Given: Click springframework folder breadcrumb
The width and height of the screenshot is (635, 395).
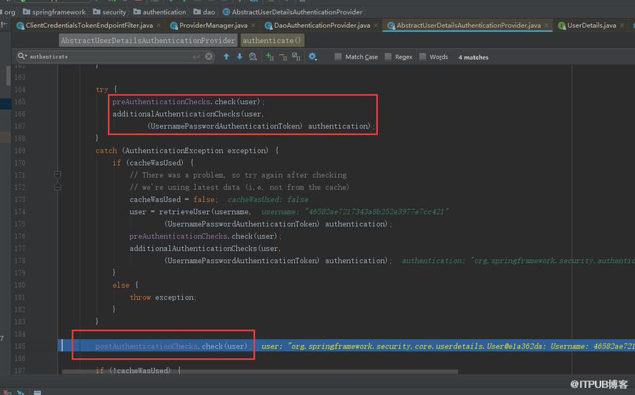Looking at the screenshot, I should pos(54,12).
